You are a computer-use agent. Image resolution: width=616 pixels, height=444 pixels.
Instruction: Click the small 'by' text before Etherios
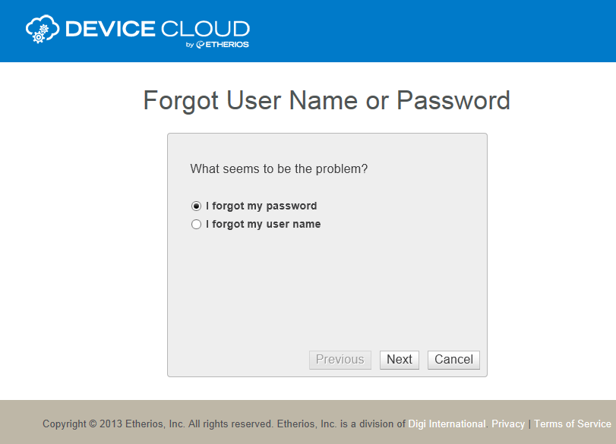[x=190, y=45]
